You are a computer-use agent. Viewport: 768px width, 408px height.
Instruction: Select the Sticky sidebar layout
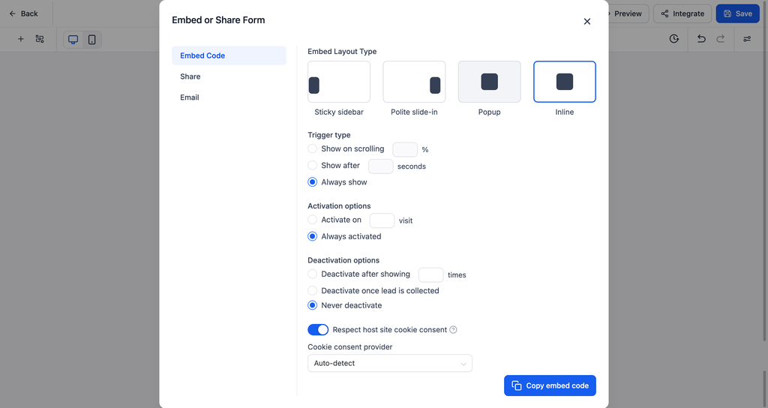coord(339,82)
